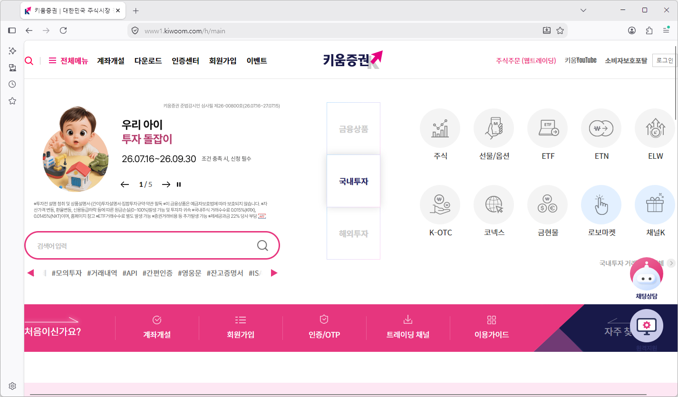Open the K-OTC icon

point(440,205)
